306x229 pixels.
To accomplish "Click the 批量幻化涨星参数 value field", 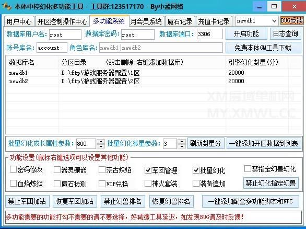I will pos(170,144).
